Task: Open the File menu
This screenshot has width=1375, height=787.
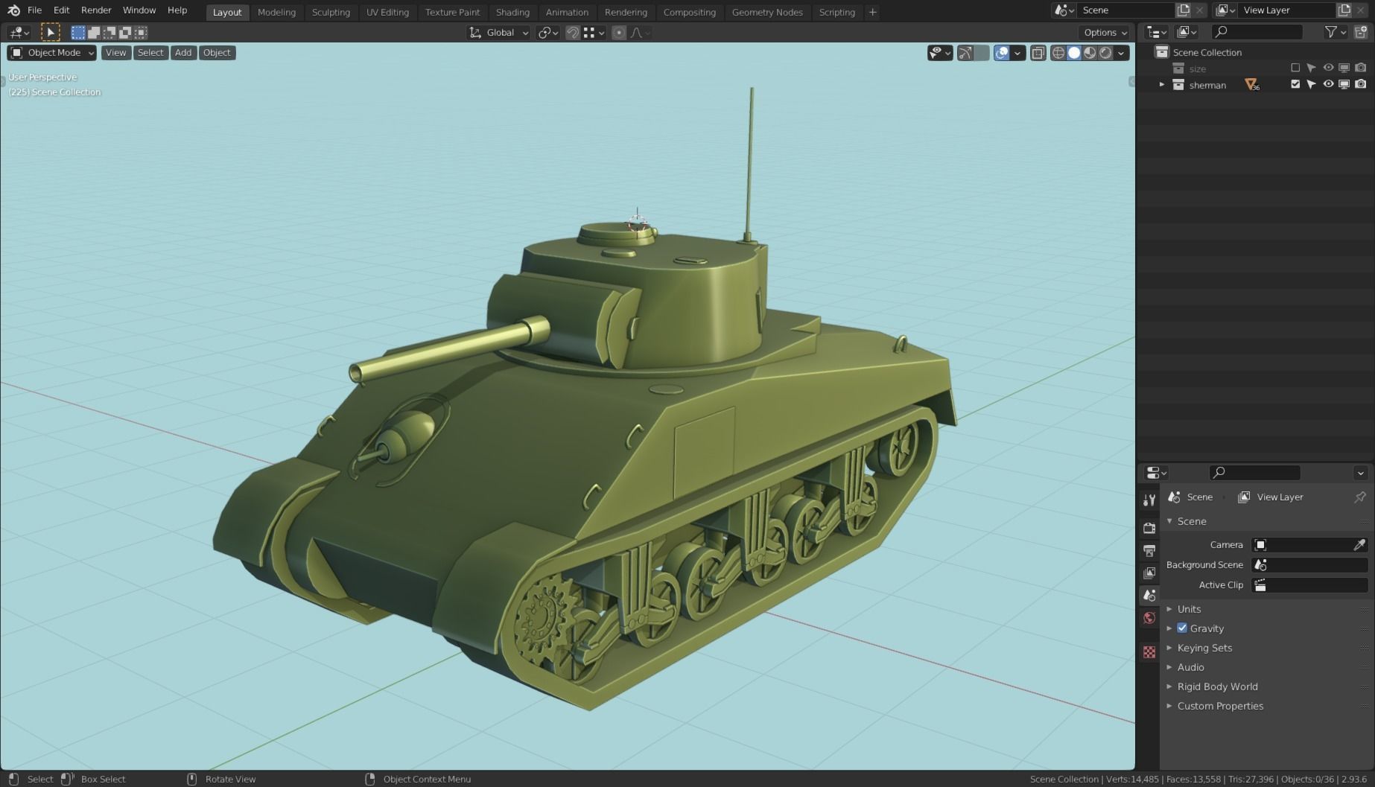Action: tap(34, 10)
